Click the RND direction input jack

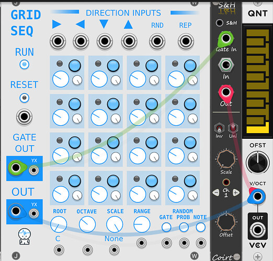click(157, 41)
